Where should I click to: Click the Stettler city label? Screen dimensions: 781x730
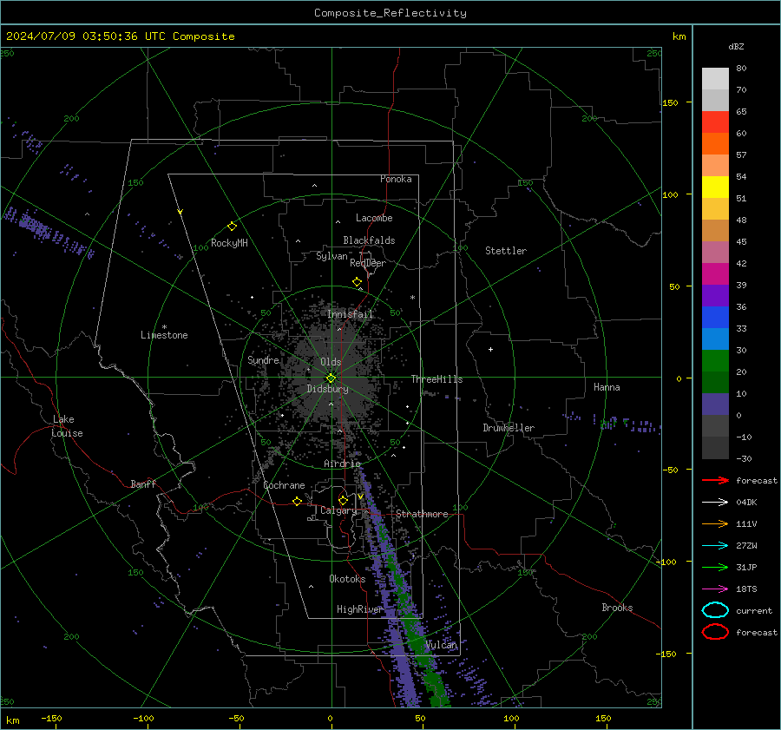(x=506, y=251)
